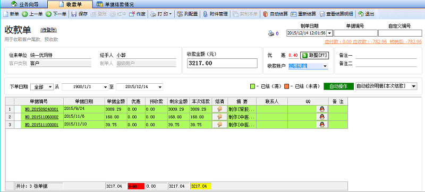Screen dimensions: 425x192
Task: Click the 单据编号 column header
Action: click(x=39, y=101)
